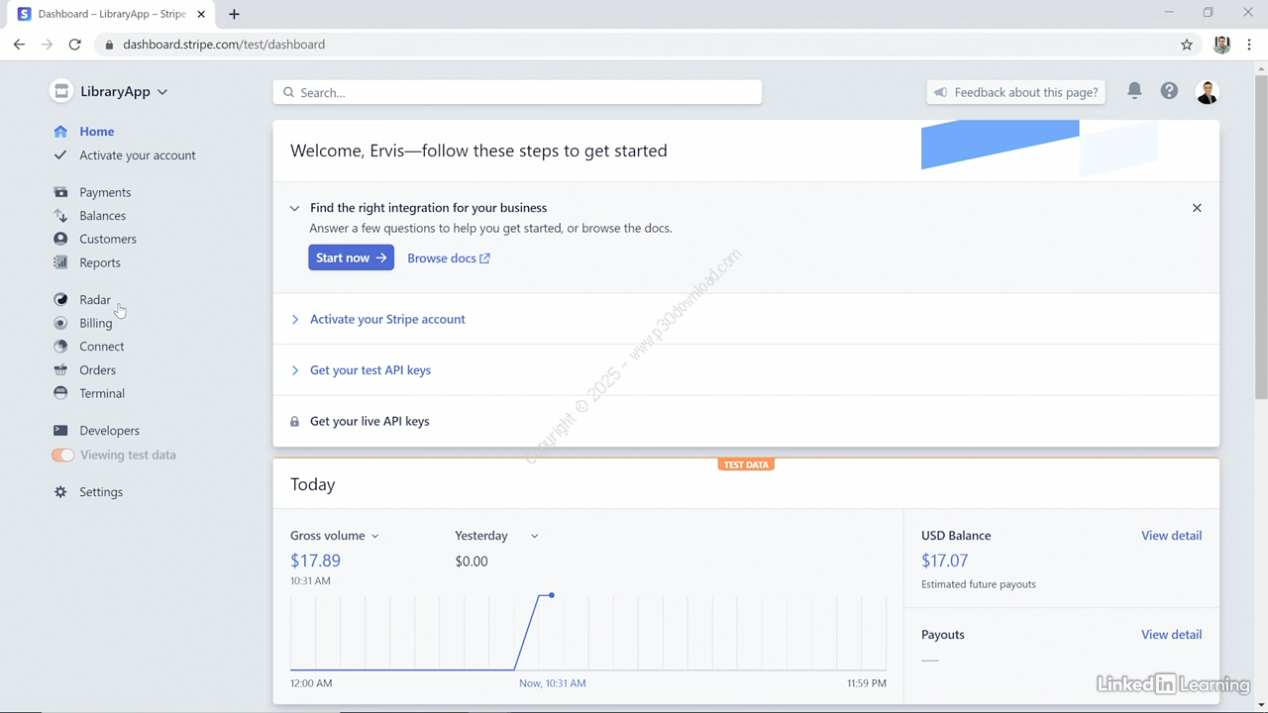Click the Search input field
This screenshot has width=1268, height=713.
[517, 92]
